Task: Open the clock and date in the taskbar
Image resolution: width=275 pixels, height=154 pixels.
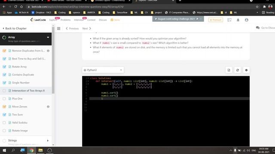Action: click(x=263, y=150)
